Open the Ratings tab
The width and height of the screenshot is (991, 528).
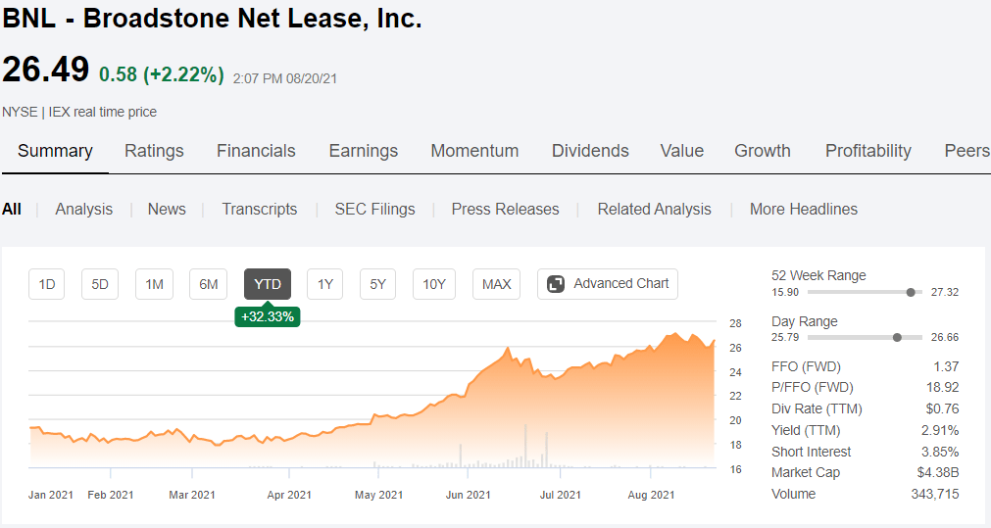point(154,151)
